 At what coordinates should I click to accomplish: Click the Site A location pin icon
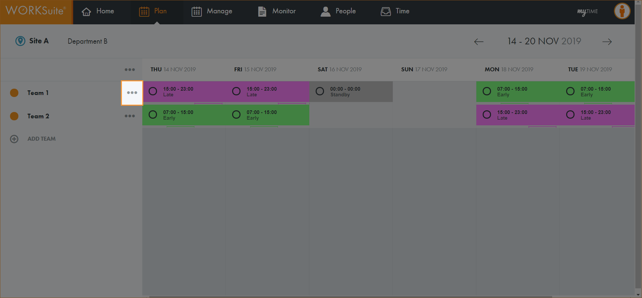click(20, 41)
